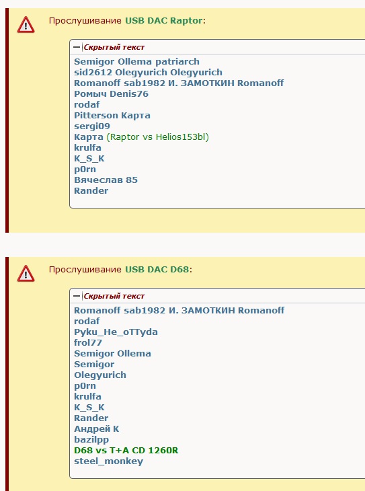Open Андрей К review link
The image size is (365, 491).
point(96,428)
